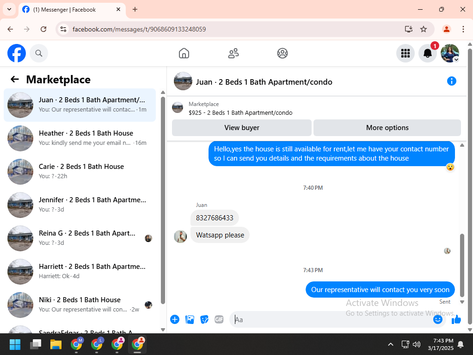Click conversation list scrollbar down arrow
The width and height of the screenshot is (473, 355).
[x=163, y=330]
